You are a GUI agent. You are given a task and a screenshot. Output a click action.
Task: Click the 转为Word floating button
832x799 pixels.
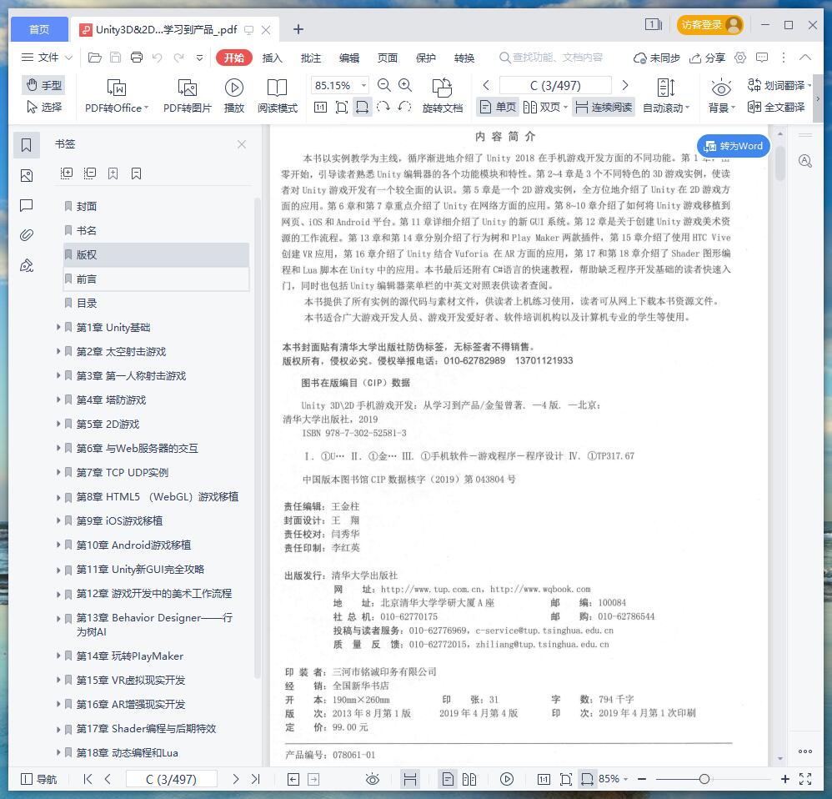tap(734, 146)
